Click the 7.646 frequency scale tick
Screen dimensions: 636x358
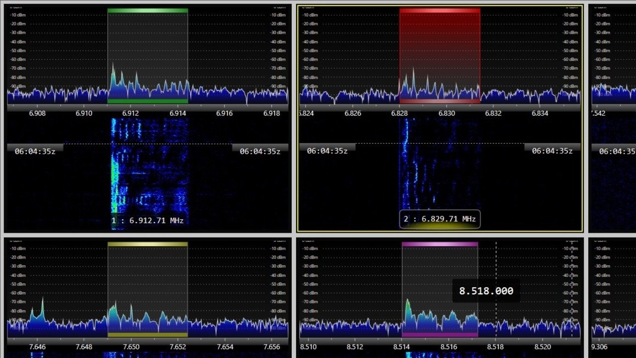[37, 347]
